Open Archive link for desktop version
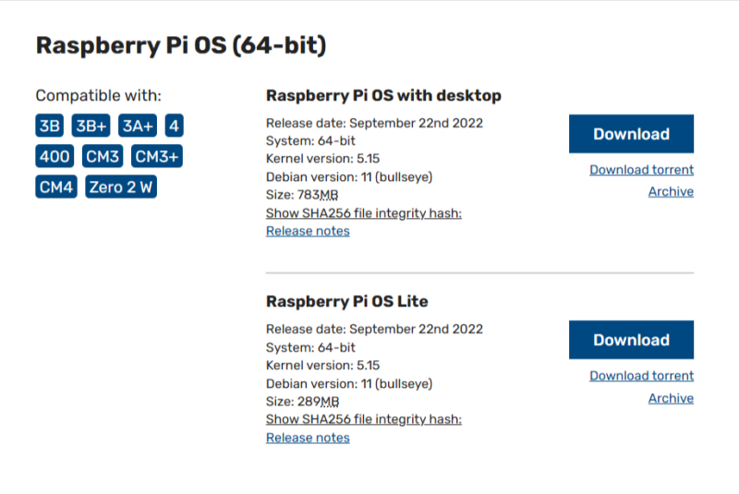The height and width of the screenshot is (494, 739). [671, 192]
